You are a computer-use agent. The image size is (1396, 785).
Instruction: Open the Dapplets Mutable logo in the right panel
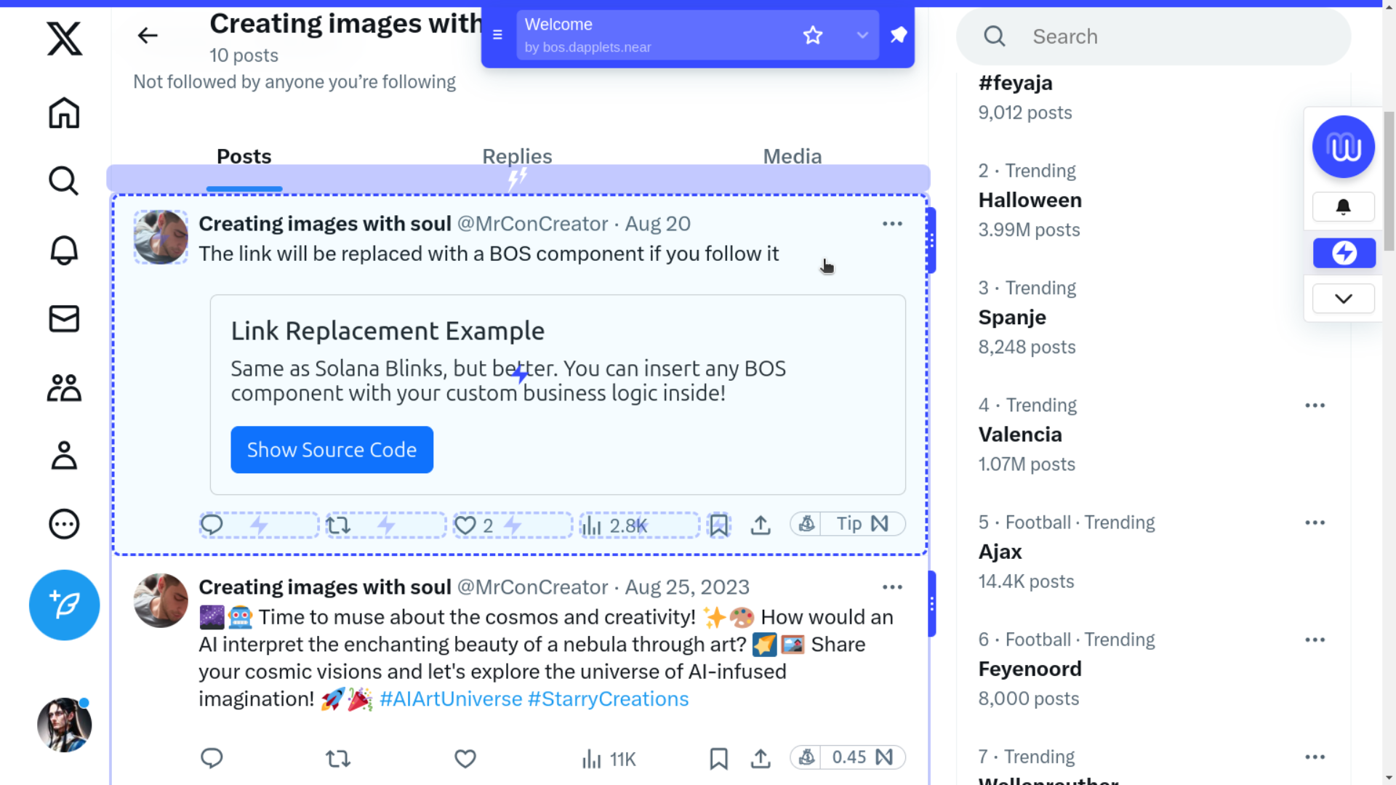(x=1343, y=146)
